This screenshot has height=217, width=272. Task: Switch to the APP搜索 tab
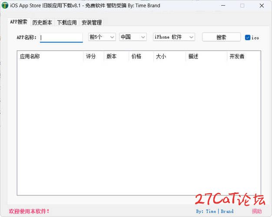point(19,22)
